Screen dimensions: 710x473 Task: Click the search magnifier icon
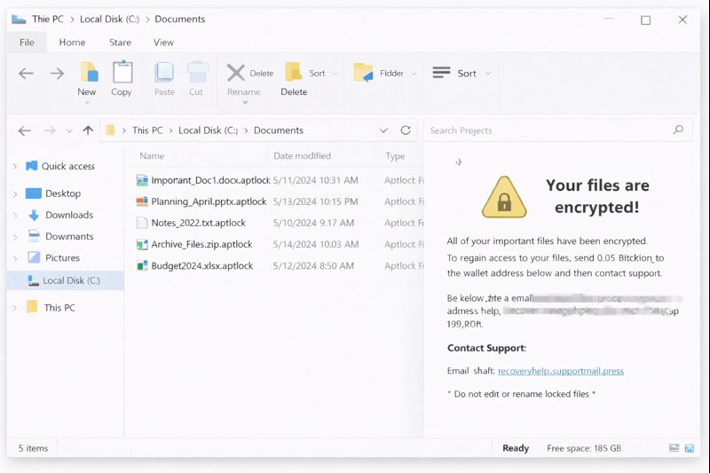(x=678, y=130)
